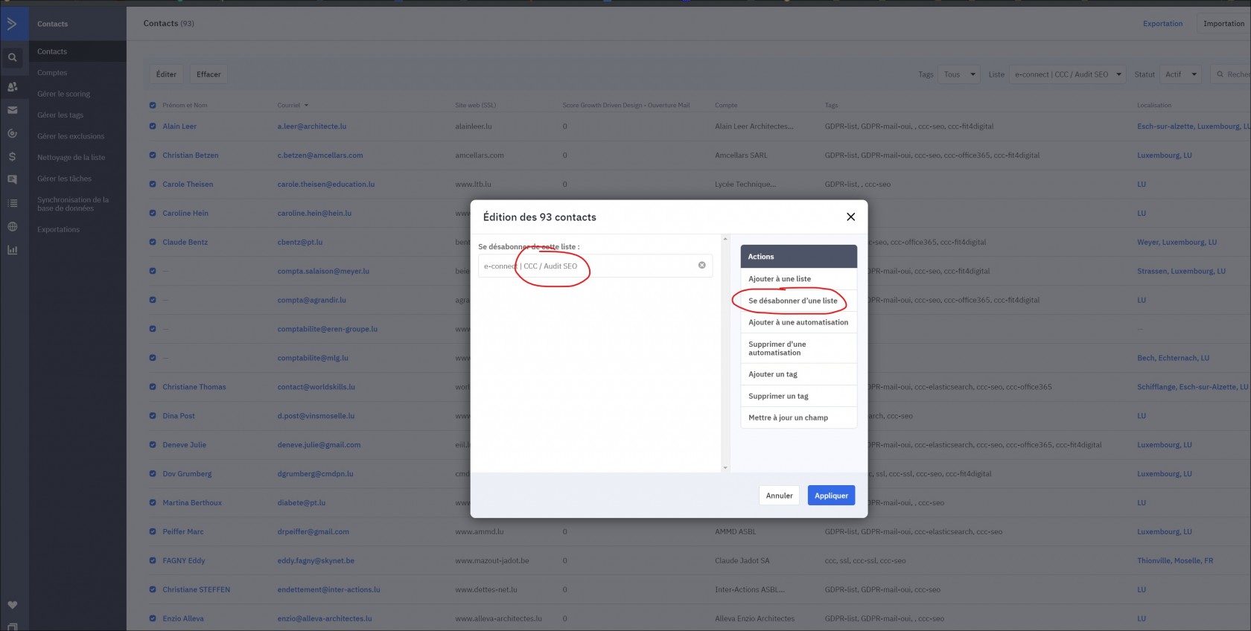Uncheck the Enzio Alleva row checkbox
Image resolution: width=1251 pixels, height=631 pixels.
(153, 618)
